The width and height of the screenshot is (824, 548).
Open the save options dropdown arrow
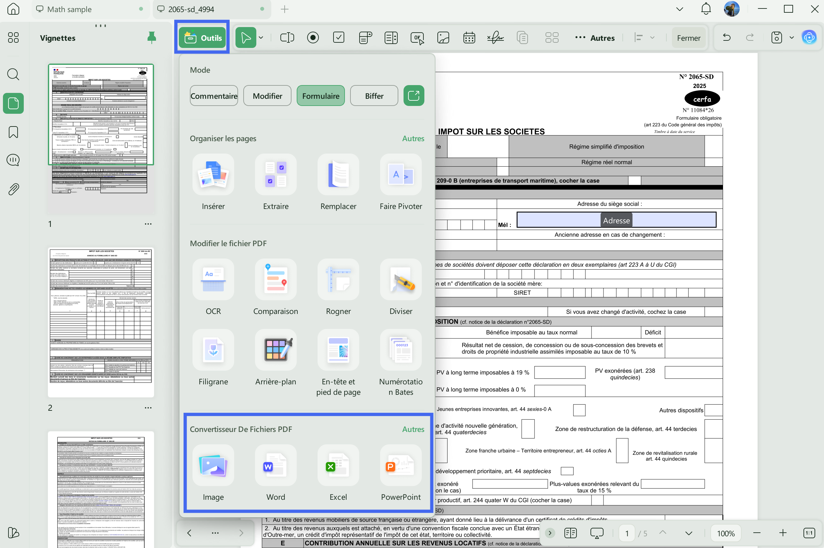(791, 38)
